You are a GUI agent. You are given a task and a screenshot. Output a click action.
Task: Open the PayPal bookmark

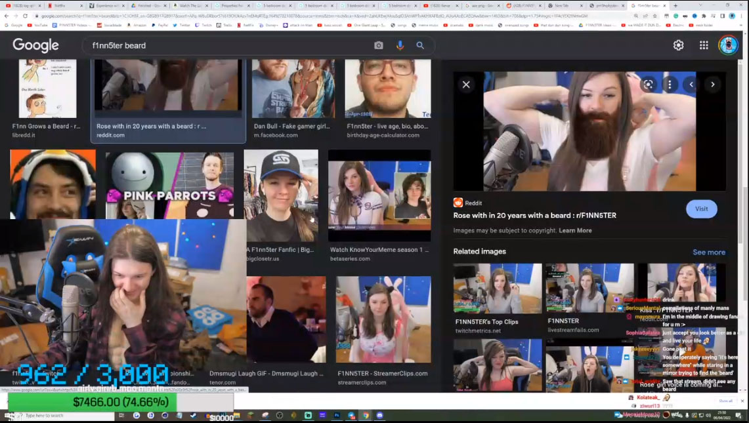coord(159,25)
